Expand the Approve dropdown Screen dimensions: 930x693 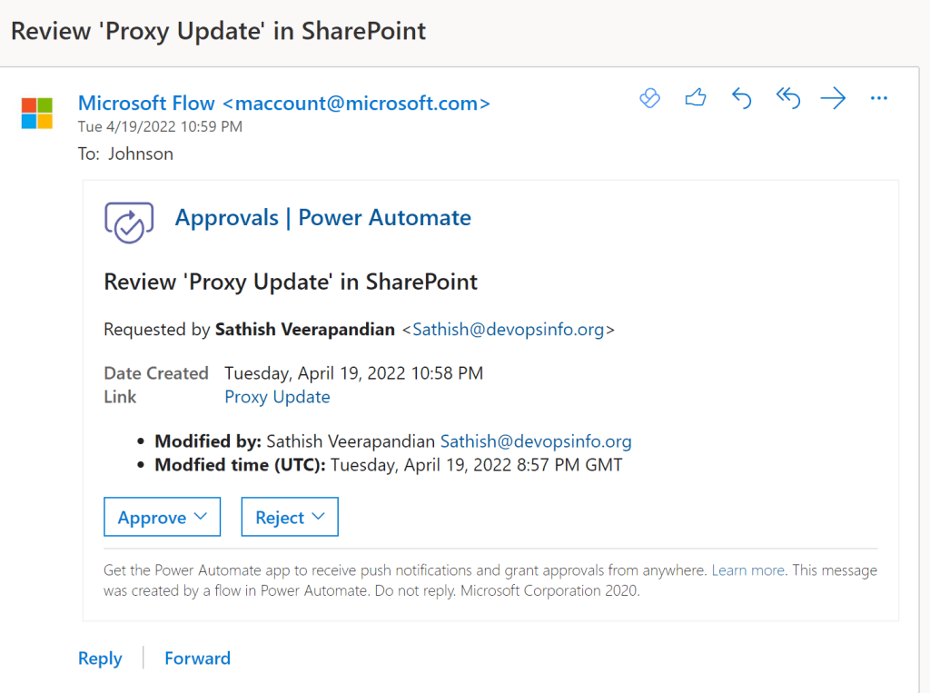point(162,517)
